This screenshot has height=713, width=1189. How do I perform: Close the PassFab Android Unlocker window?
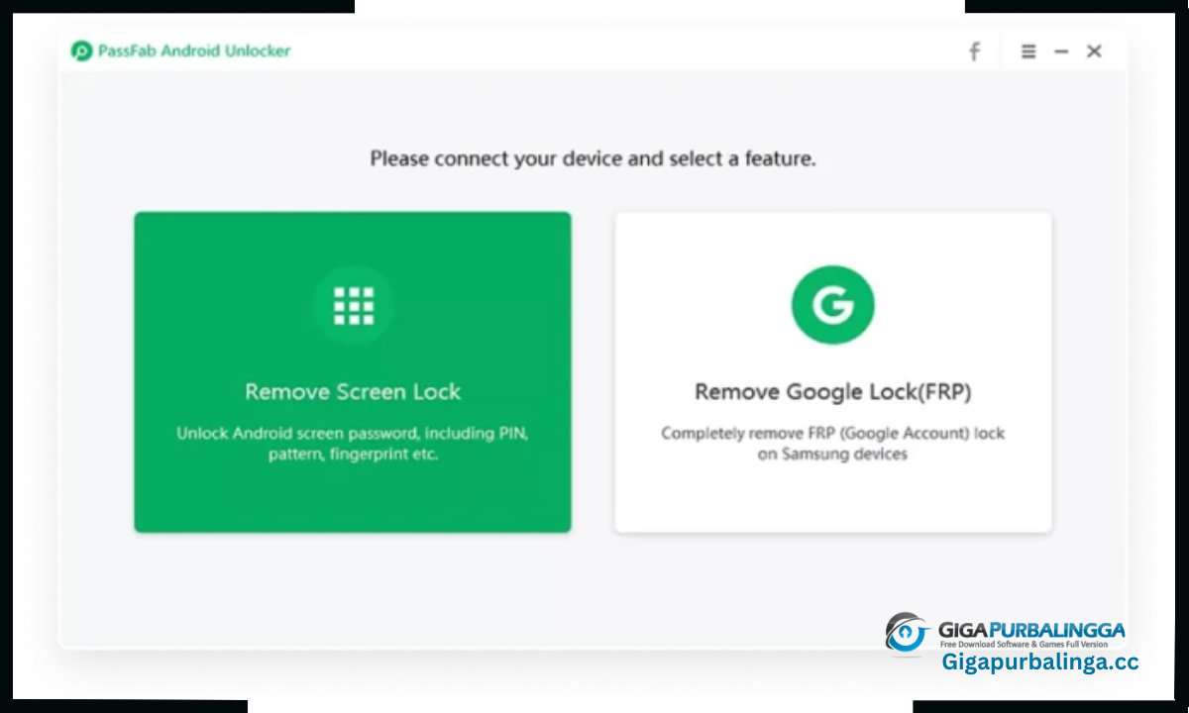pos(1094,51)
